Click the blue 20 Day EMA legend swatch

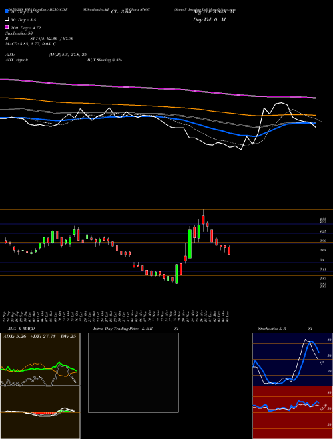click(7, 11)
